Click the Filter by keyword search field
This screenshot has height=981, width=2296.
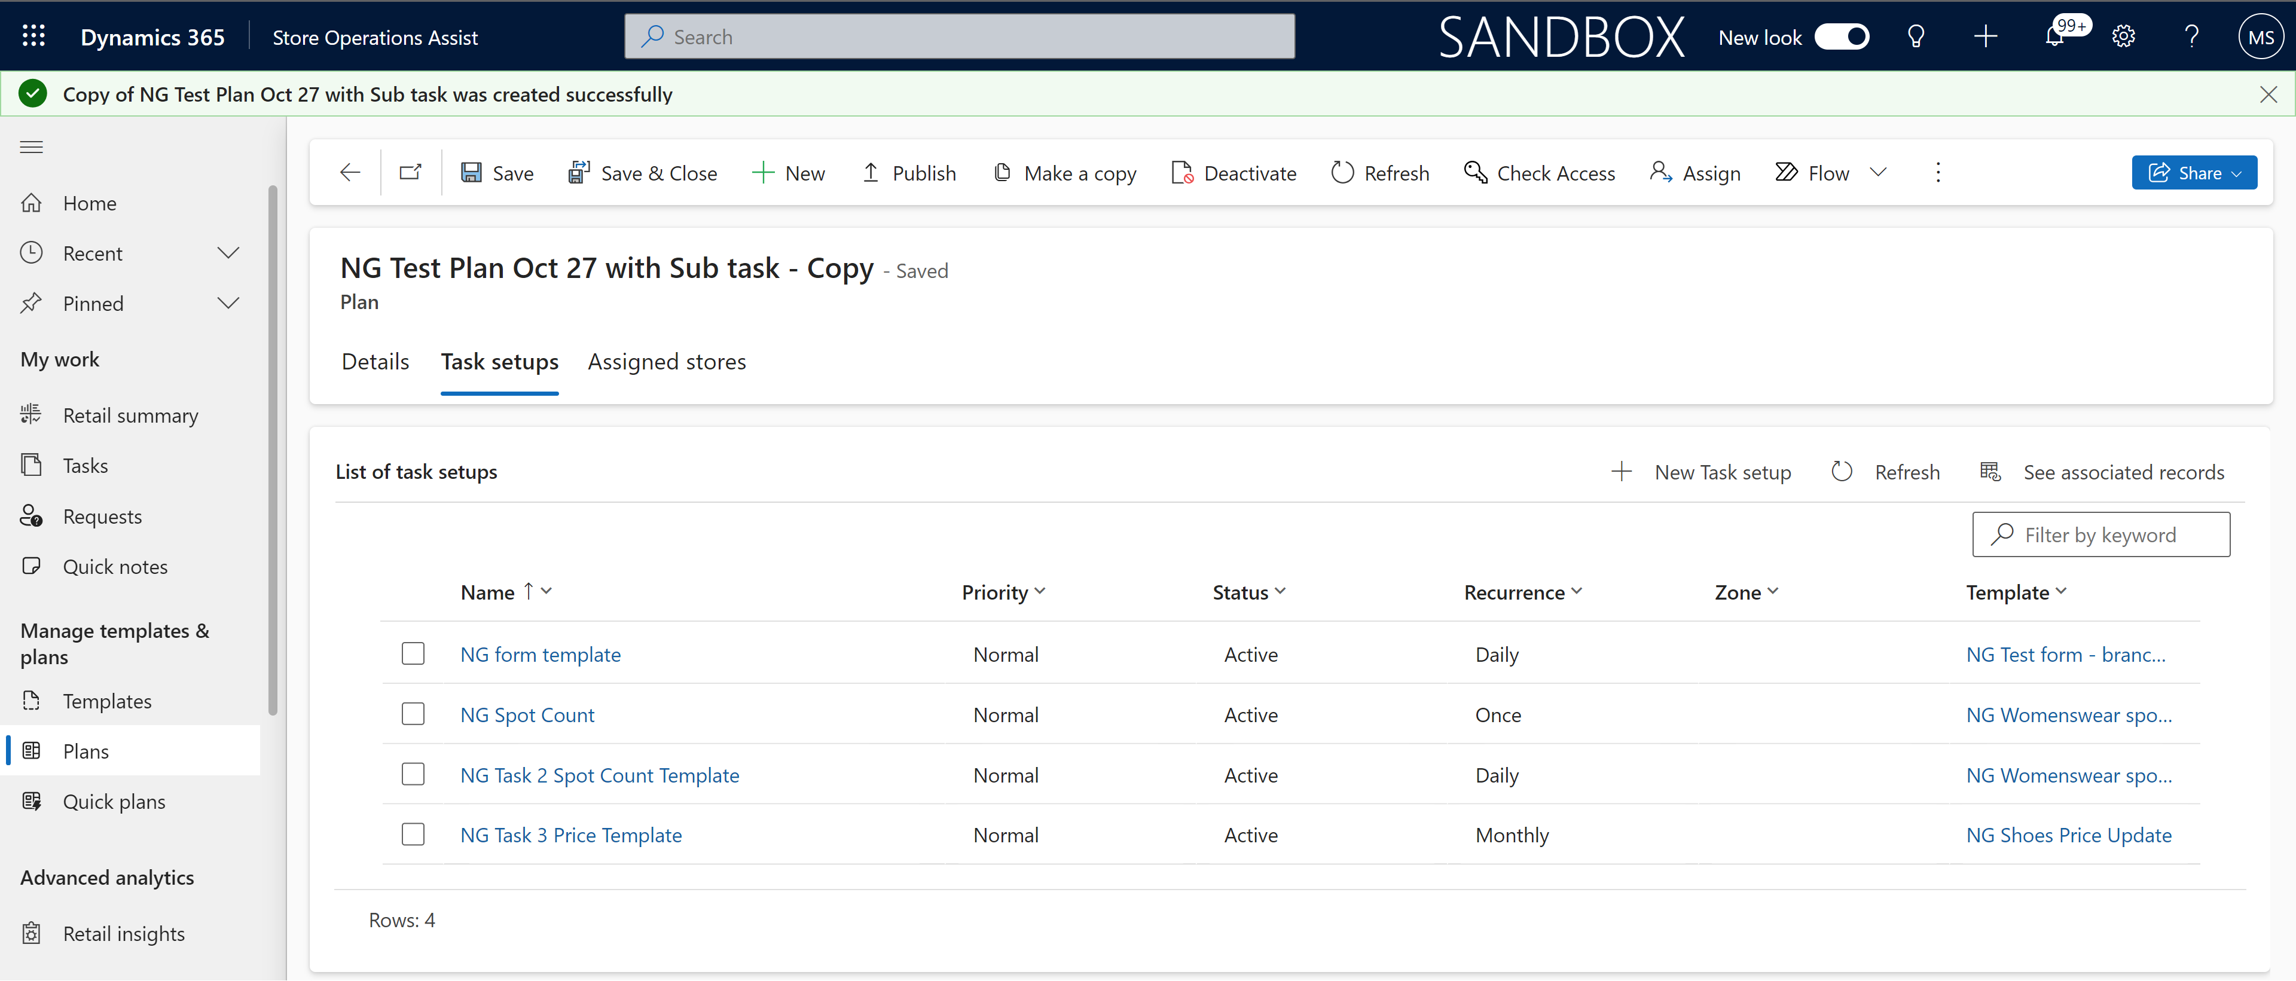click(x=2103, y=534)
